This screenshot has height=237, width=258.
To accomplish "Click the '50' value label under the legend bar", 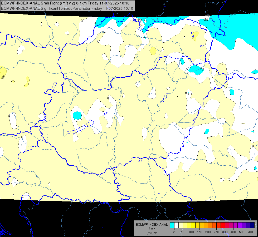I will (182, 232).
